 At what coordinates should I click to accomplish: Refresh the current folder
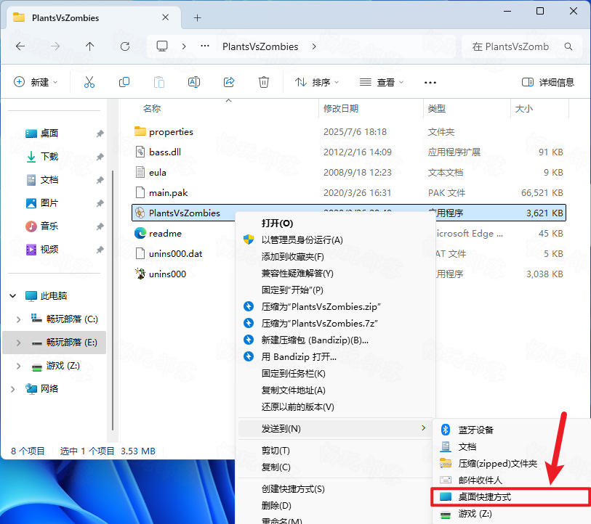point(125,46)
